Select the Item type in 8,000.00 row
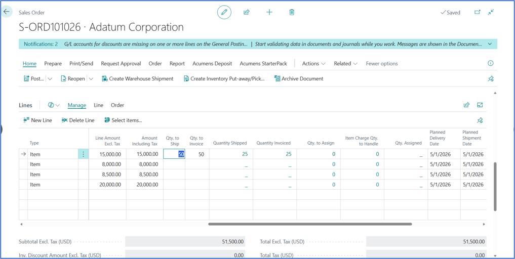This screenshot has height=259, width=515. click(x=53, y=164)
